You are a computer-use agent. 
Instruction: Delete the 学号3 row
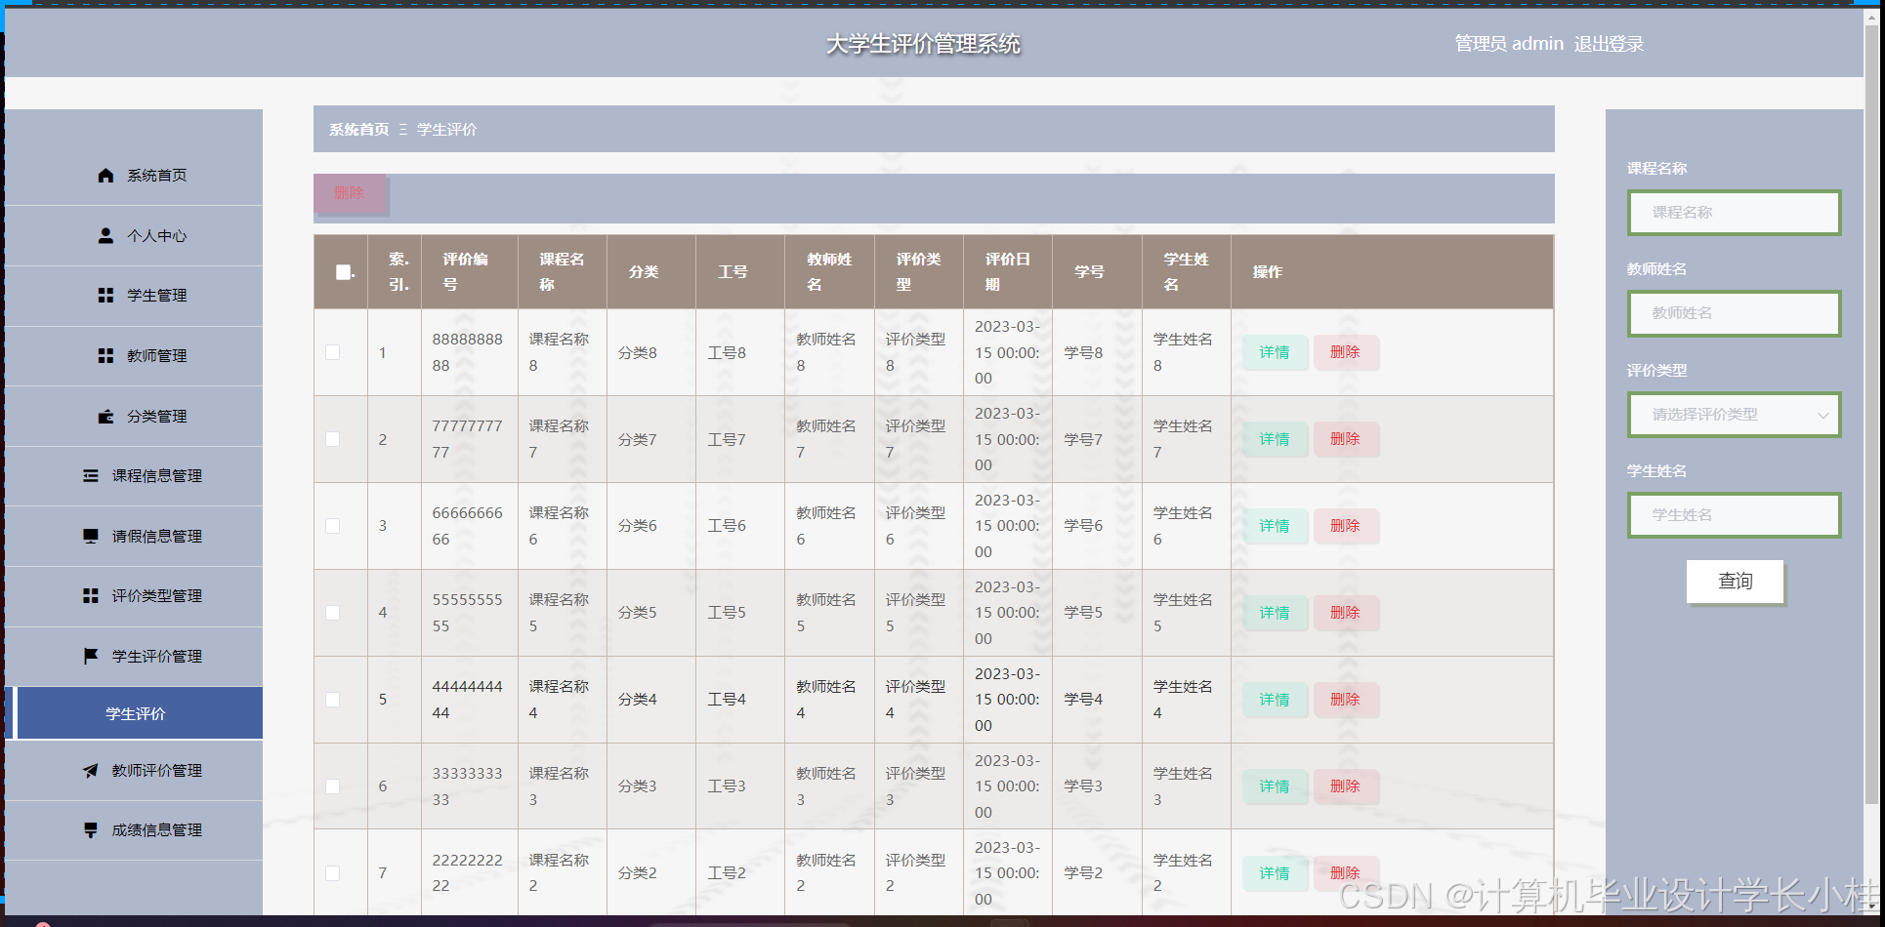[x=1346, y=786]
